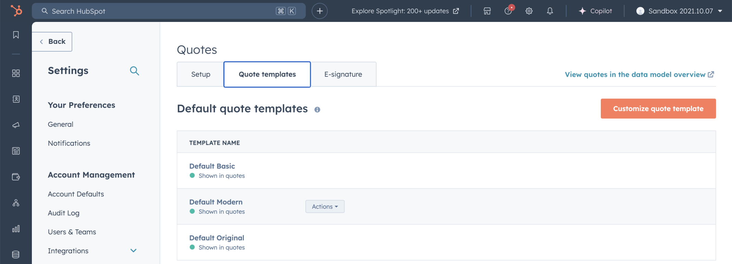The width and height of the screenshot is (732, 264).
Task: Open Audit Log in Settings sidebar
Action: [64, 213]
